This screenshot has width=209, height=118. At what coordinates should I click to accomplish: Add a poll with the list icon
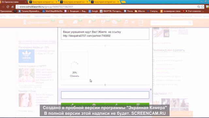click(138, 105)
